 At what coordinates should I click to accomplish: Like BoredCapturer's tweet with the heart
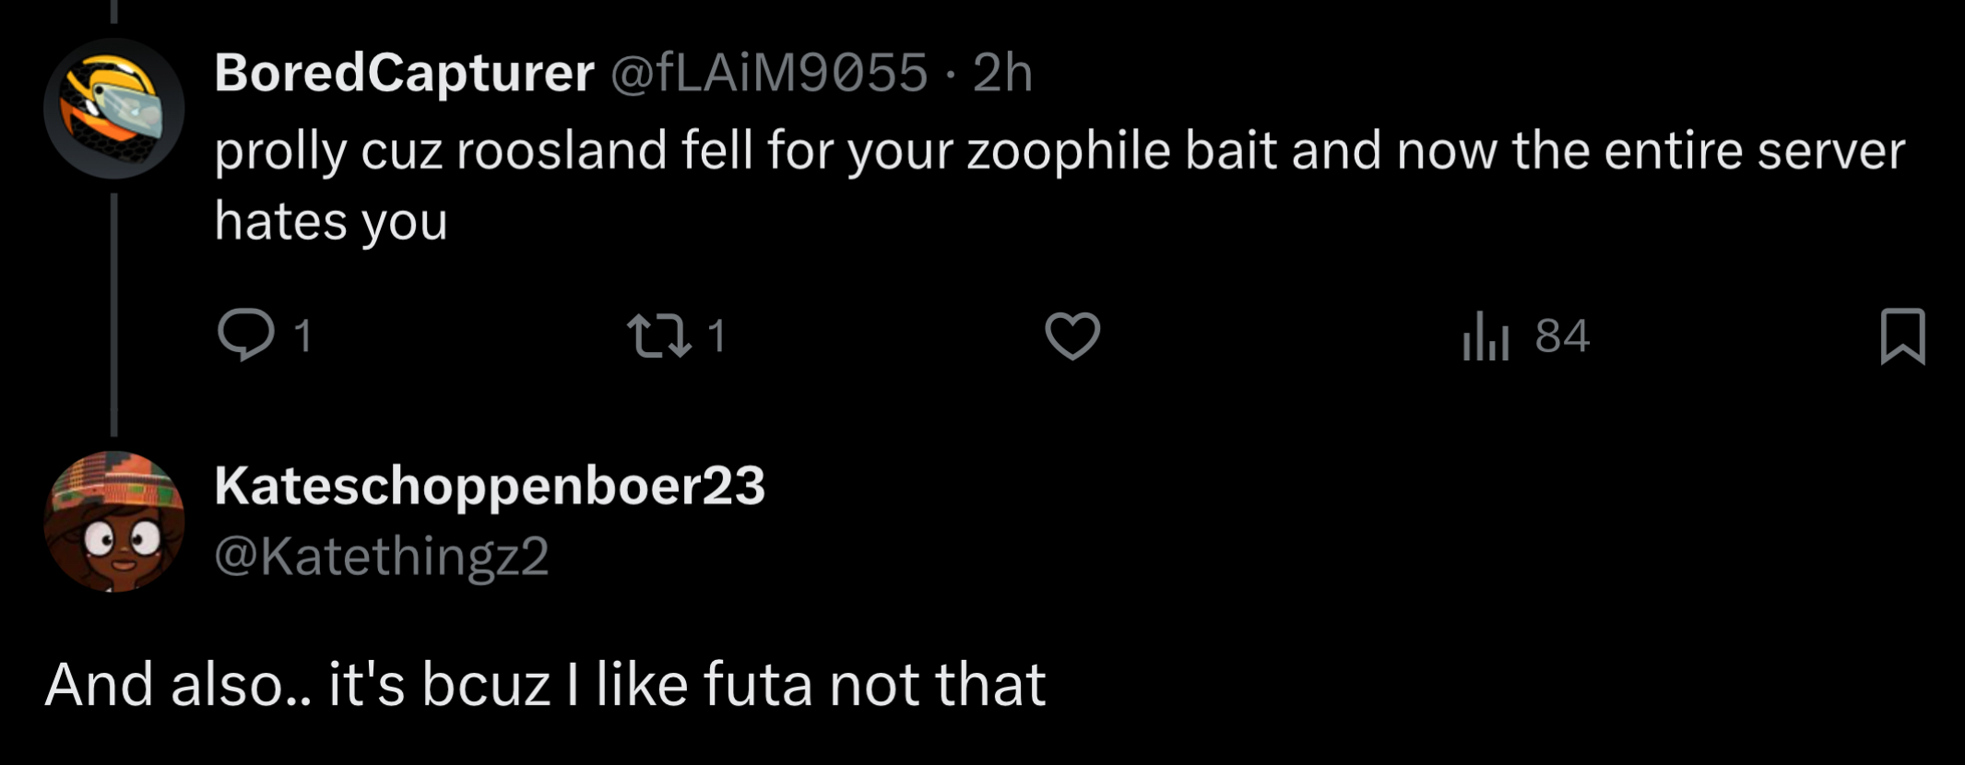point(1072,335)
